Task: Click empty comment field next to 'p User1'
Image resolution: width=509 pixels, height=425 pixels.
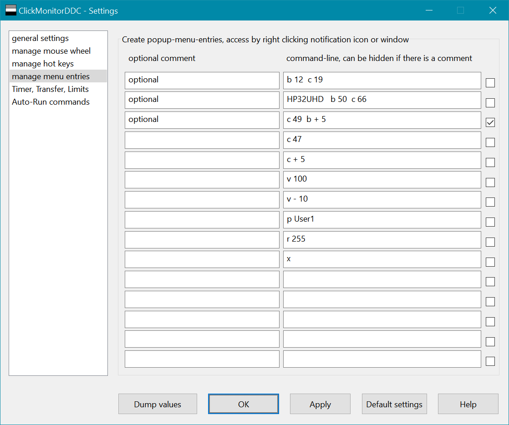Action: [x=202, y=220]
